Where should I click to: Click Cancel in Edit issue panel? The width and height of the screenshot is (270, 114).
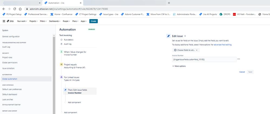tap(242, 72)
